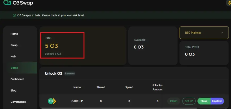This screenshot has width=231, height=109.
Task: Click the beta warning banner text
Action: (51, 15)
